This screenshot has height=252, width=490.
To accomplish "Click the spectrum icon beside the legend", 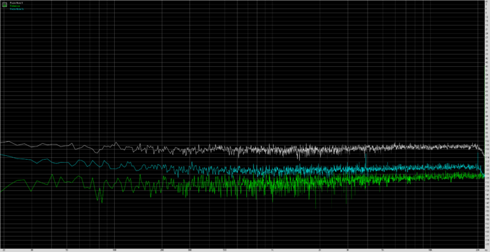I will [4, 4].
